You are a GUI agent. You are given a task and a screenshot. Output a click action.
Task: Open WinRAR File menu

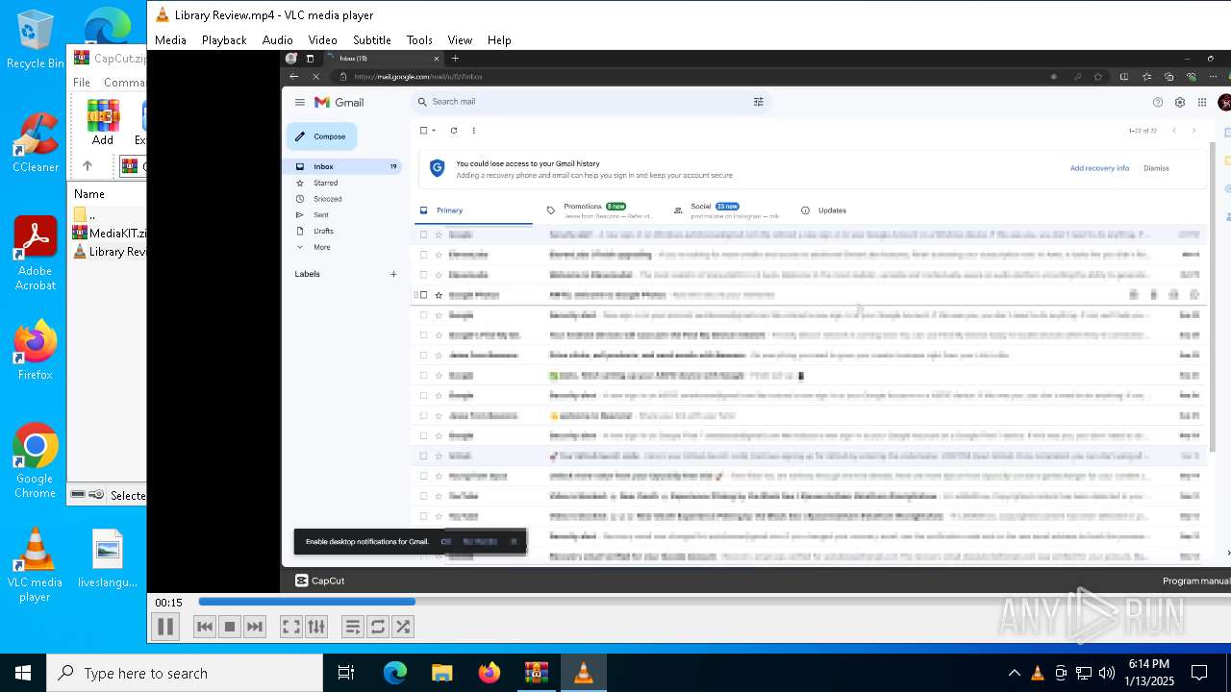[82, 83]
